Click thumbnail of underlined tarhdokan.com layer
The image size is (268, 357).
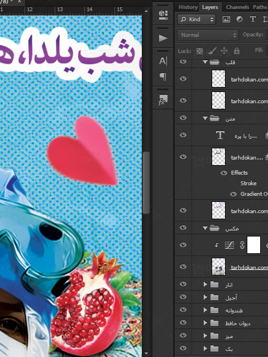point(218,267)
